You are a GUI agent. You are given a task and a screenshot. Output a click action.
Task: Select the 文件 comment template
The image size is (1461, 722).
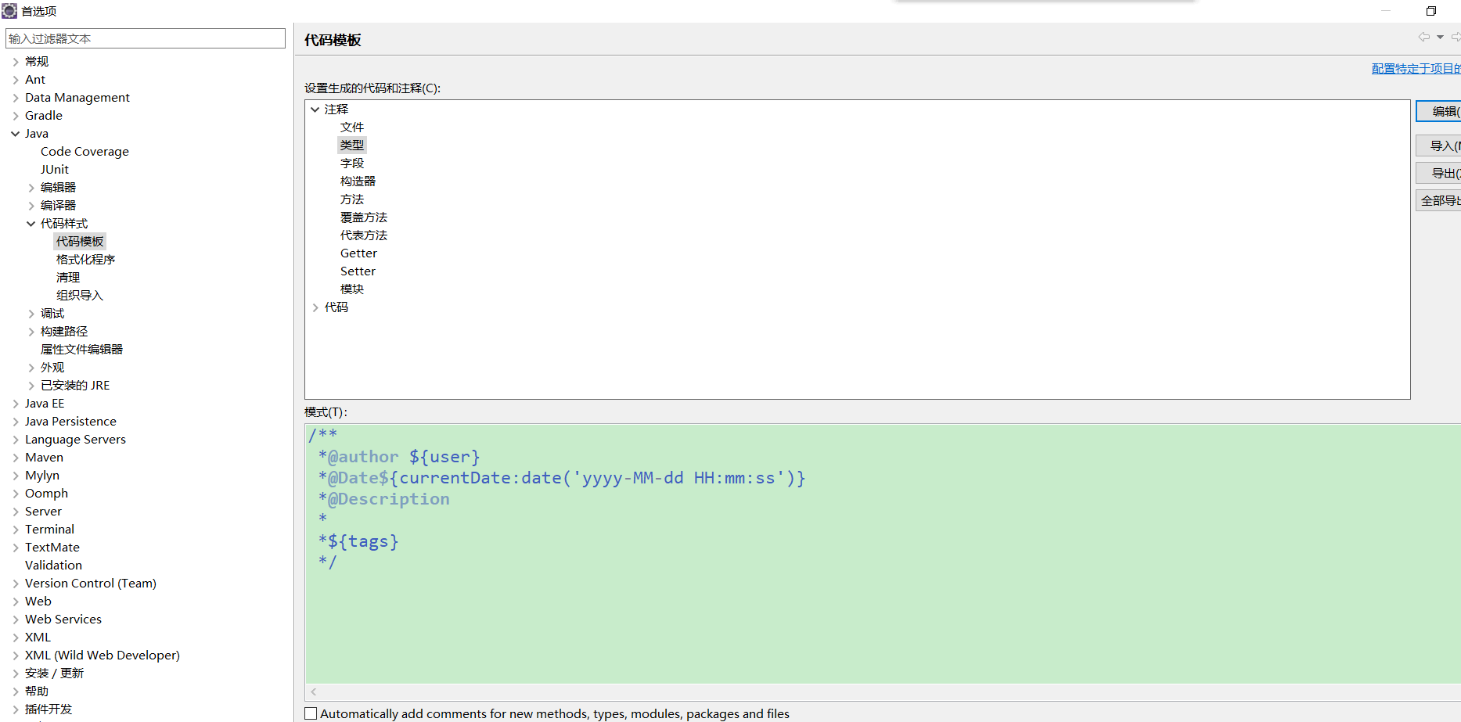pos(352,128)
